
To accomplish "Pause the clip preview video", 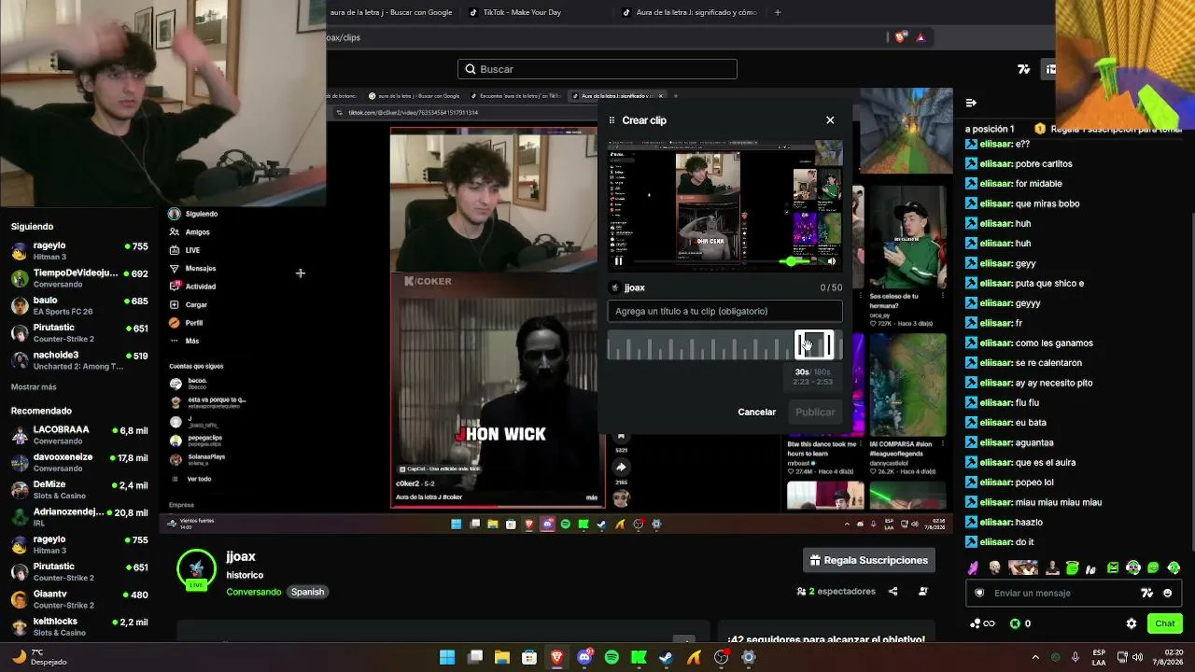I will (618, 261).
